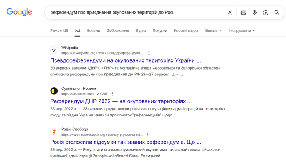The width and height of the screenshot is (286, 164).
Task: Open more options dots for Радіо Свобода result
Action: pyautogui.click(x=147, y=134)
